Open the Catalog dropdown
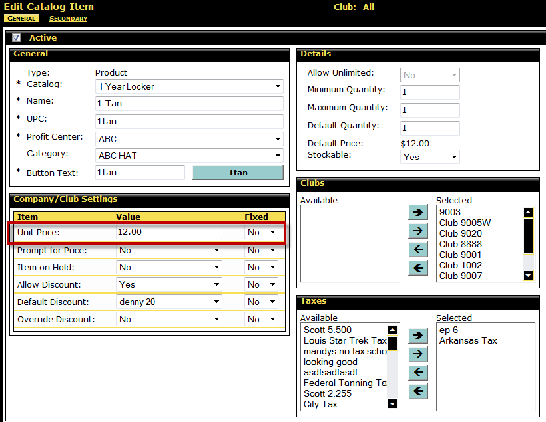The width and height of the screenshot is (546, 422). [189, 86]
